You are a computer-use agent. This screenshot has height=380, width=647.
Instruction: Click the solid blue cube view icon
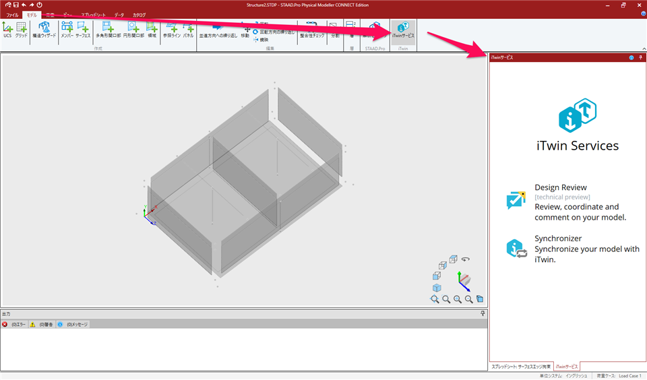point(437,288)
